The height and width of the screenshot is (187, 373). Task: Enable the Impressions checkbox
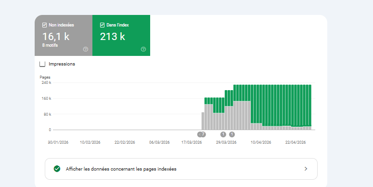42,64
